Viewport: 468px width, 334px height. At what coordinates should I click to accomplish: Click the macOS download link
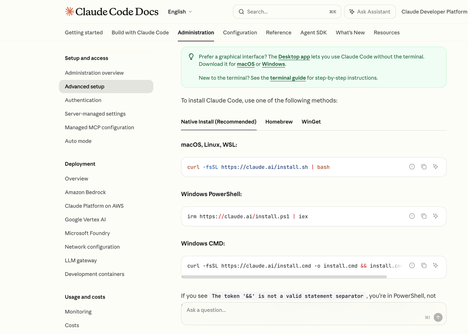(245, 64)
